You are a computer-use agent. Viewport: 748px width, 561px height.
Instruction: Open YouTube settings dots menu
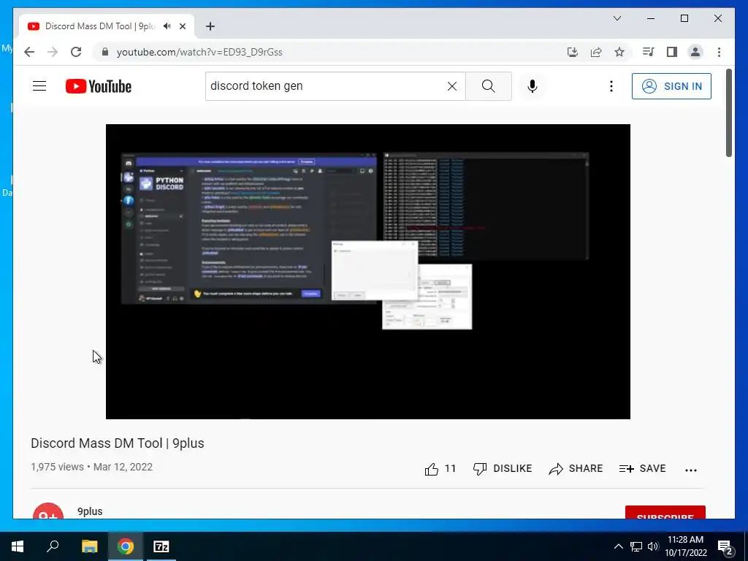pos(611,86)
